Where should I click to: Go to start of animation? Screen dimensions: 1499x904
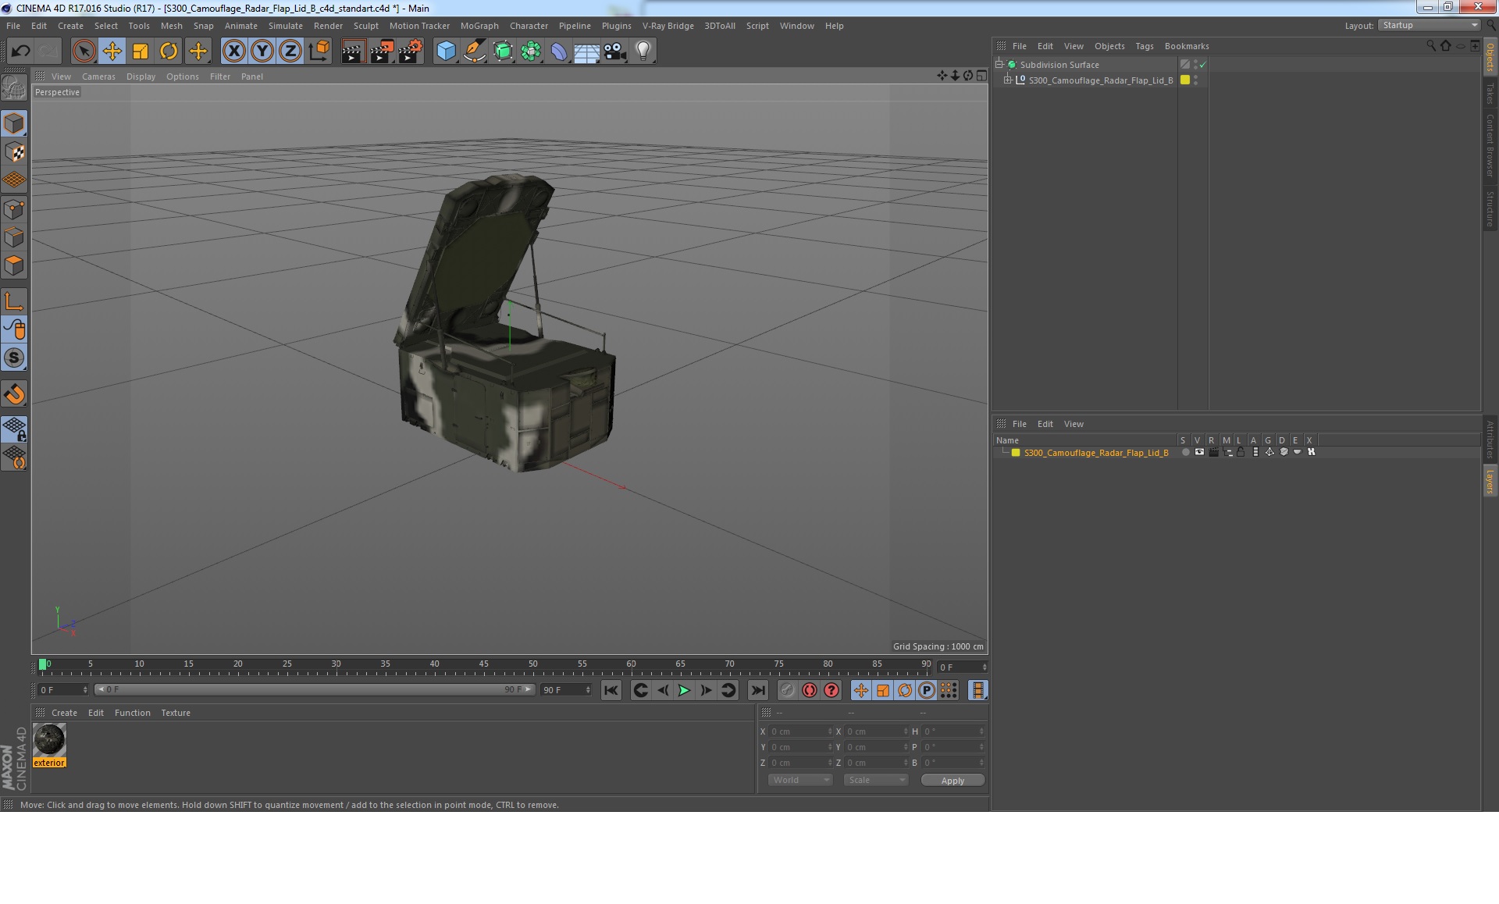pos(611,690)
